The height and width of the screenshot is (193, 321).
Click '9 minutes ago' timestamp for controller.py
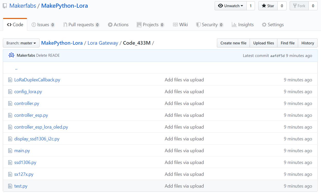click(x=298, y=103)
